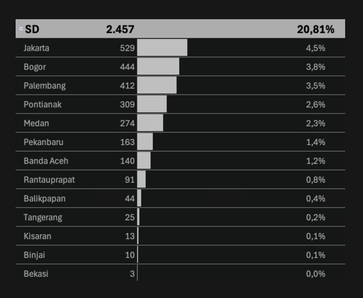Click the Palembang data bar

point(157,85)
